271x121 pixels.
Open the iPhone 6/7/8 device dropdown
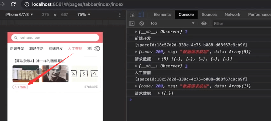click(19, 15)
